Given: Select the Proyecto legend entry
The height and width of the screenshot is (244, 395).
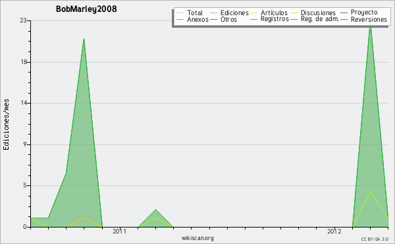Looking at the screenshot, I should coord(364,13).
